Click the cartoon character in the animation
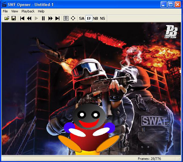183x162 pixels. [x=89, y=130]
